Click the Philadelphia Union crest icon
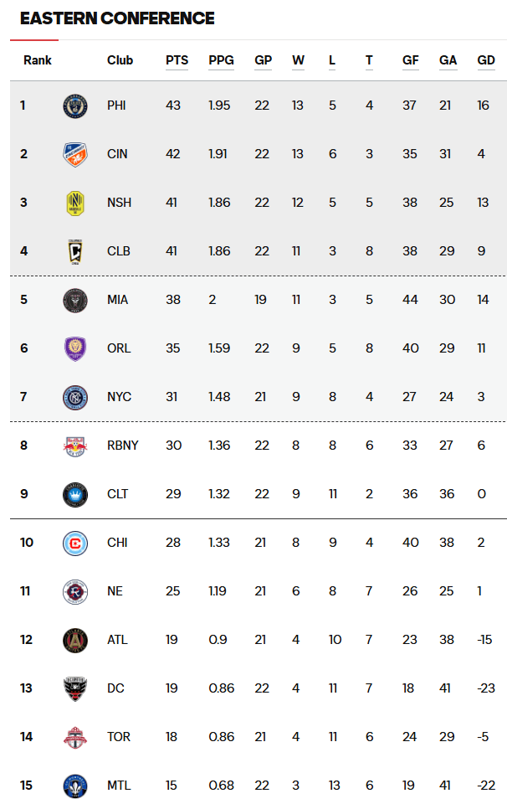This screenshot has height=809, width=507. click(74, 106)
